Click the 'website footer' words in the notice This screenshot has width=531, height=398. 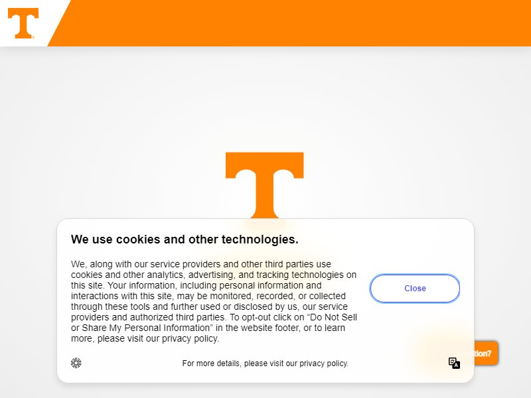[x=270, y=328]
